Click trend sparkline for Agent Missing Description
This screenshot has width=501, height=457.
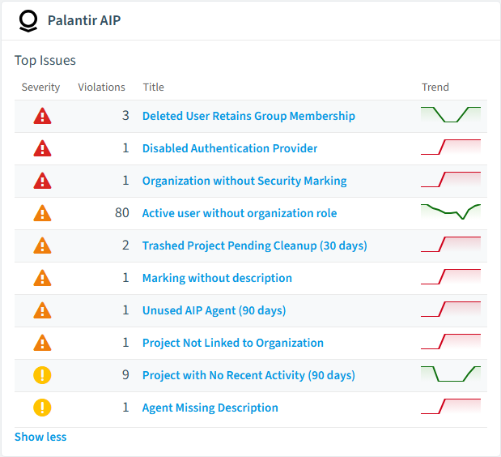[x=451, y=407]
